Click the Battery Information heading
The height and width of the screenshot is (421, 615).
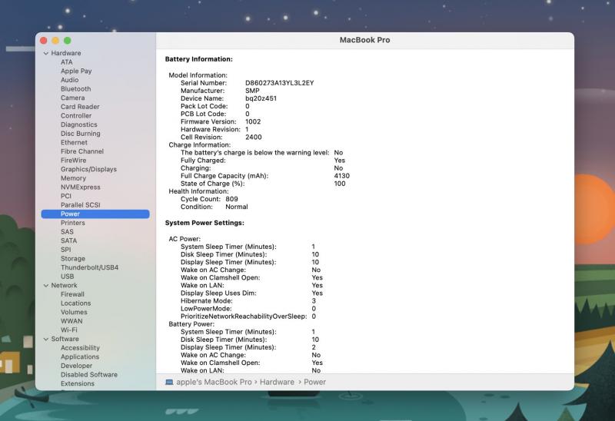click(x=198, y=59)
